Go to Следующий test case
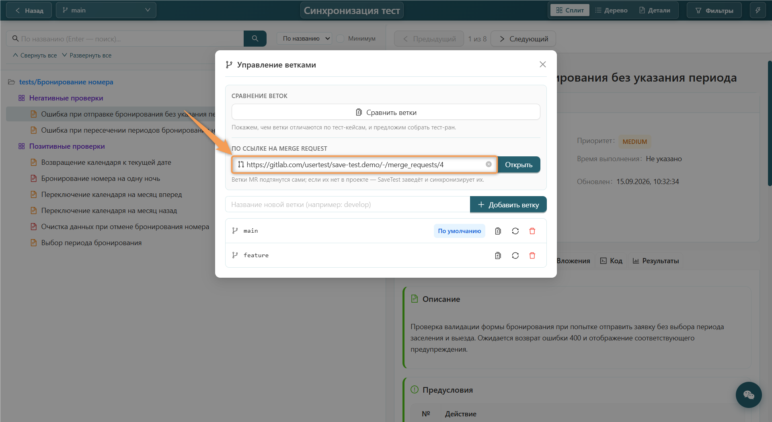Image resolution: width=772 pixels, height=422 pixels. (524, 39)
